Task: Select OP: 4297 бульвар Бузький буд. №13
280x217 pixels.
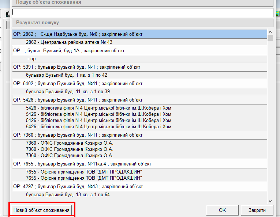Action: click(78, 187)
